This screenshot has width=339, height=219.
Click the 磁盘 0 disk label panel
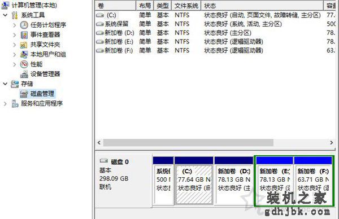(124, 181)
